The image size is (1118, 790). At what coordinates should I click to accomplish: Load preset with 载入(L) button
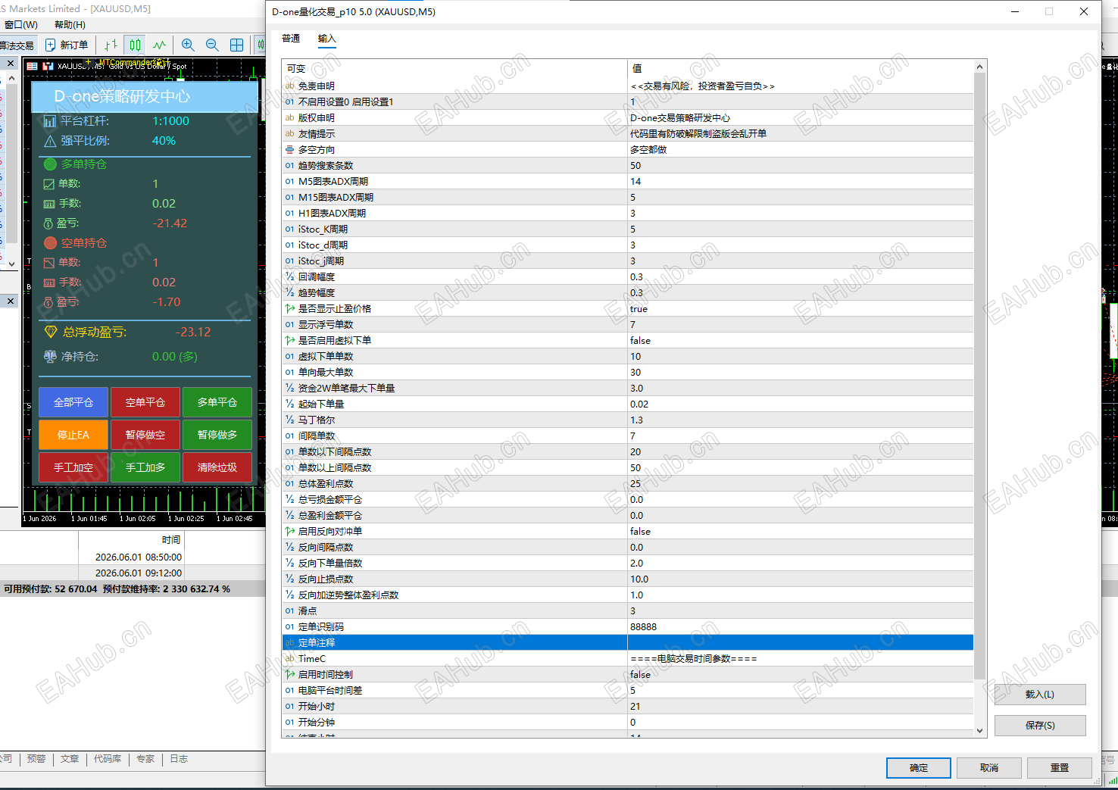coord(1040,695)
